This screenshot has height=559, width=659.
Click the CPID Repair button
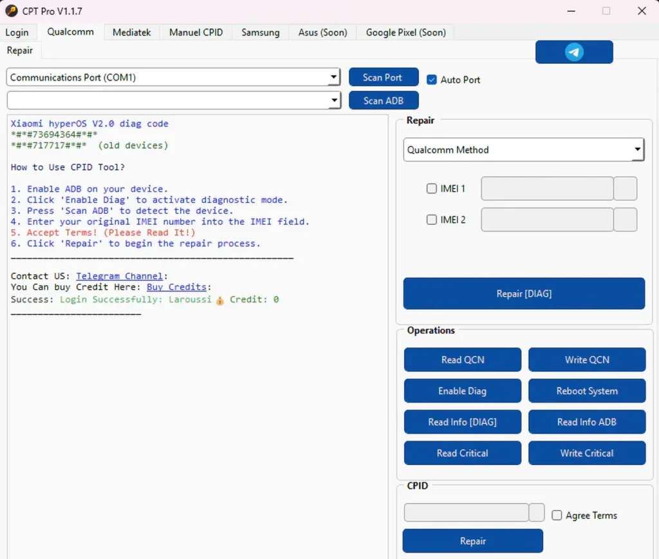click(472, 541)
